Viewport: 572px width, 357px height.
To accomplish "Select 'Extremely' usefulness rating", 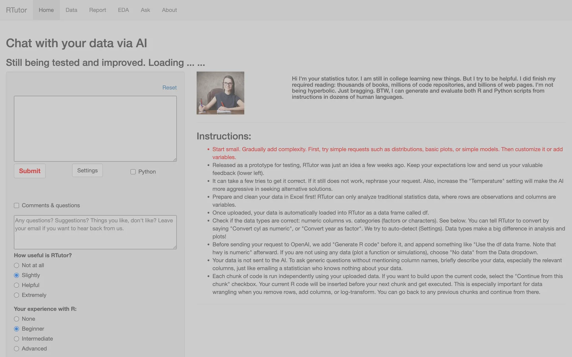I will coord(17,295).
